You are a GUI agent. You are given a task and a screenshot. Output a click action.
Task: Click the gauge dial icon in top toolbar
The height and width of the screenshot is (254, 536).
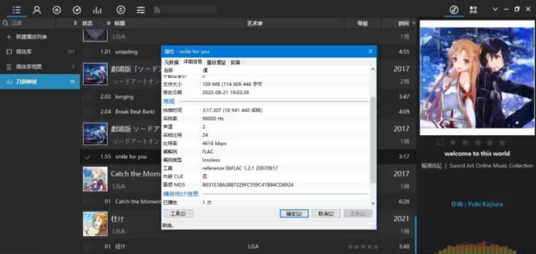point(77,10)
